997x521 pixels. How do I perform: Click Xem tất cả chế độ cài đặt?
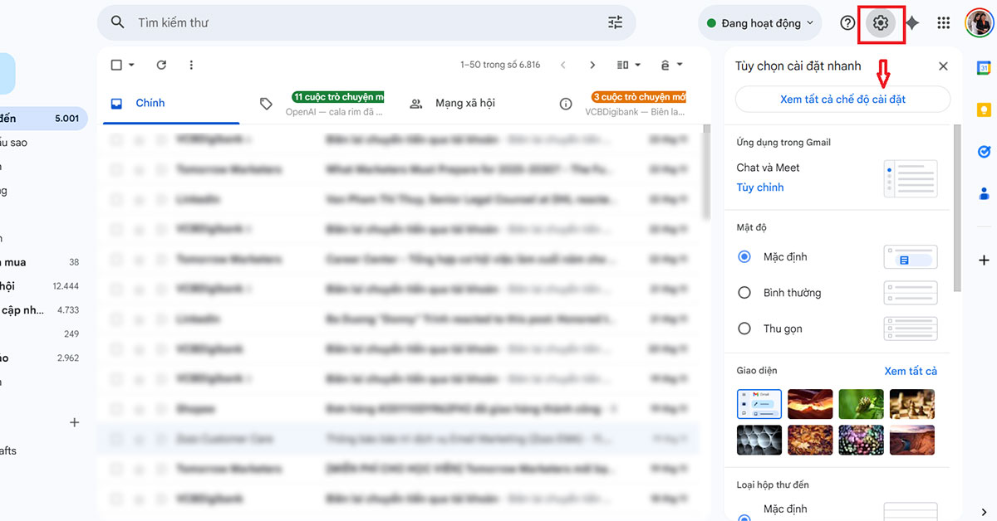pyautogui.click(x=842, y=99)
